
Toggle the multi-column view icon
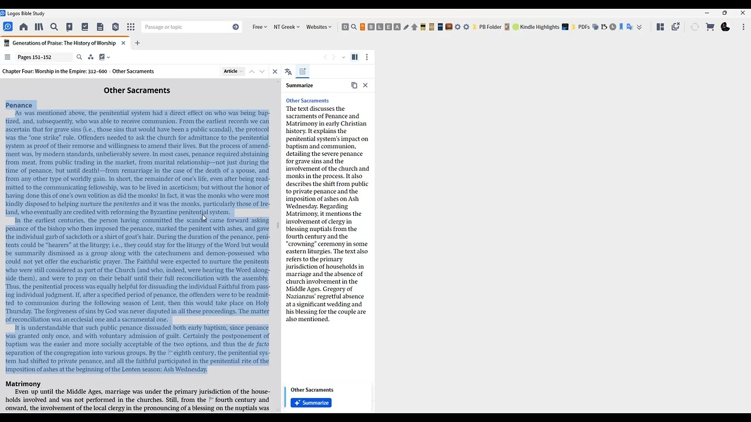(354, 57)
